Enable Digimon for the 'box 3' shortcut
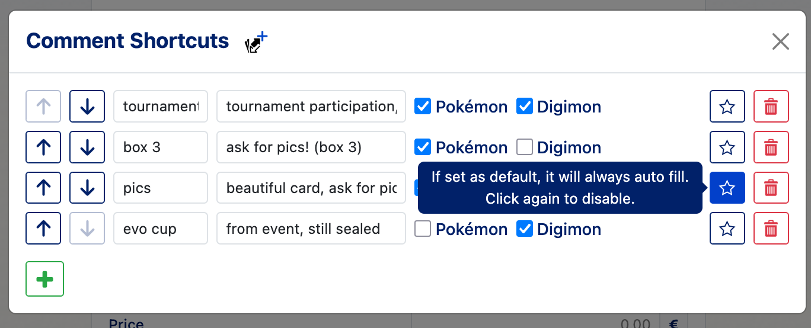The width and height of the screenshot is (811, 328). [524, 147]
